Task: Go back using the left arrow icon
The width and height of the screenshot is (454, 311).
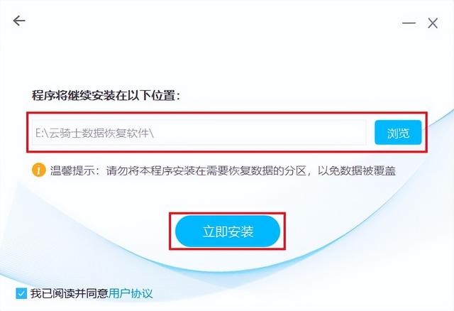Action: pos(19,21)
